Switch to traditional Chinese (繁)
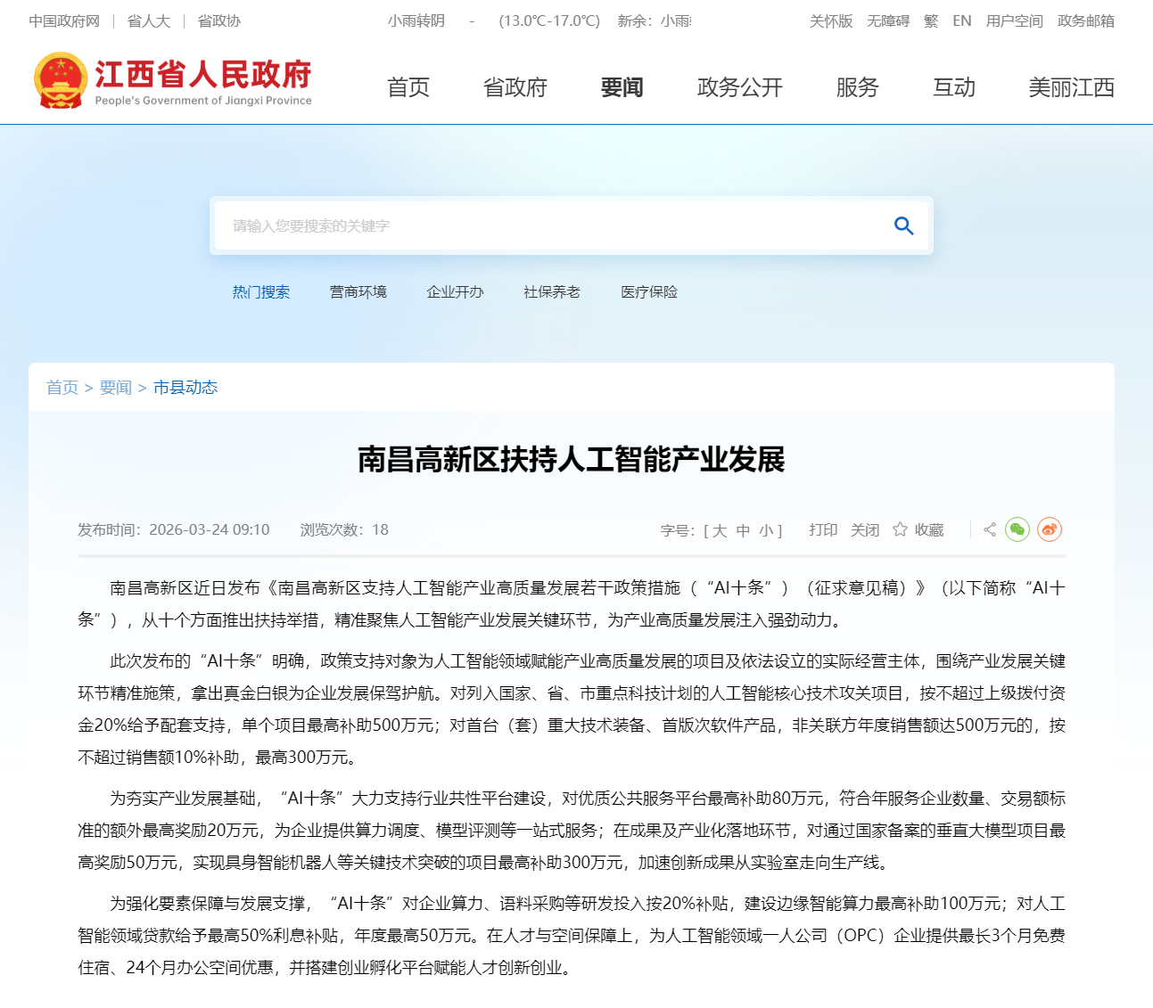This screenshot has height=1008, width=1153. point(931,20)
